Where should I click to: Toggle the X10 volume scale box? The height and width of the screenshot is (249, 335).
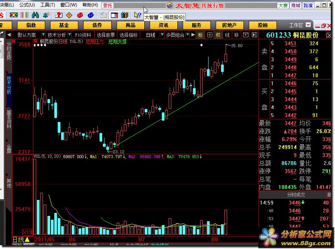pyautogui.click(x=27, y=232)
